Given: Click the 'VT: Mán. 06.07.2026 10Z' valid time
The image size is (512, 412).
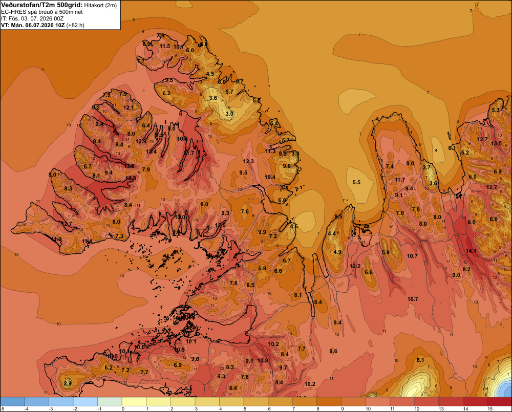Looking at the screenshot, I should pyautogui.click(x=33, y=25).
